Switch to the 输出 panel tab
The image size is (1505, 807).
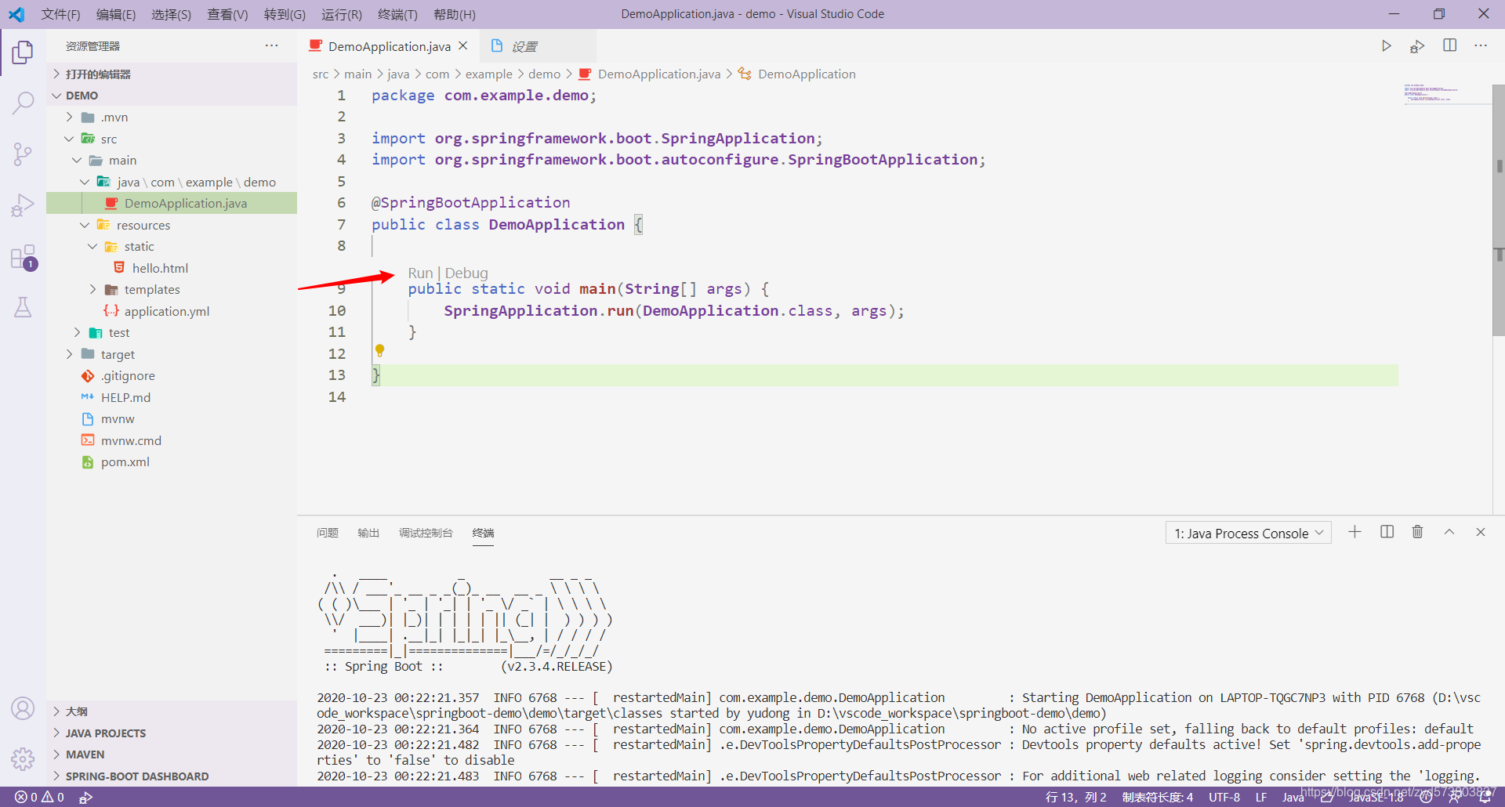point(368,533)
